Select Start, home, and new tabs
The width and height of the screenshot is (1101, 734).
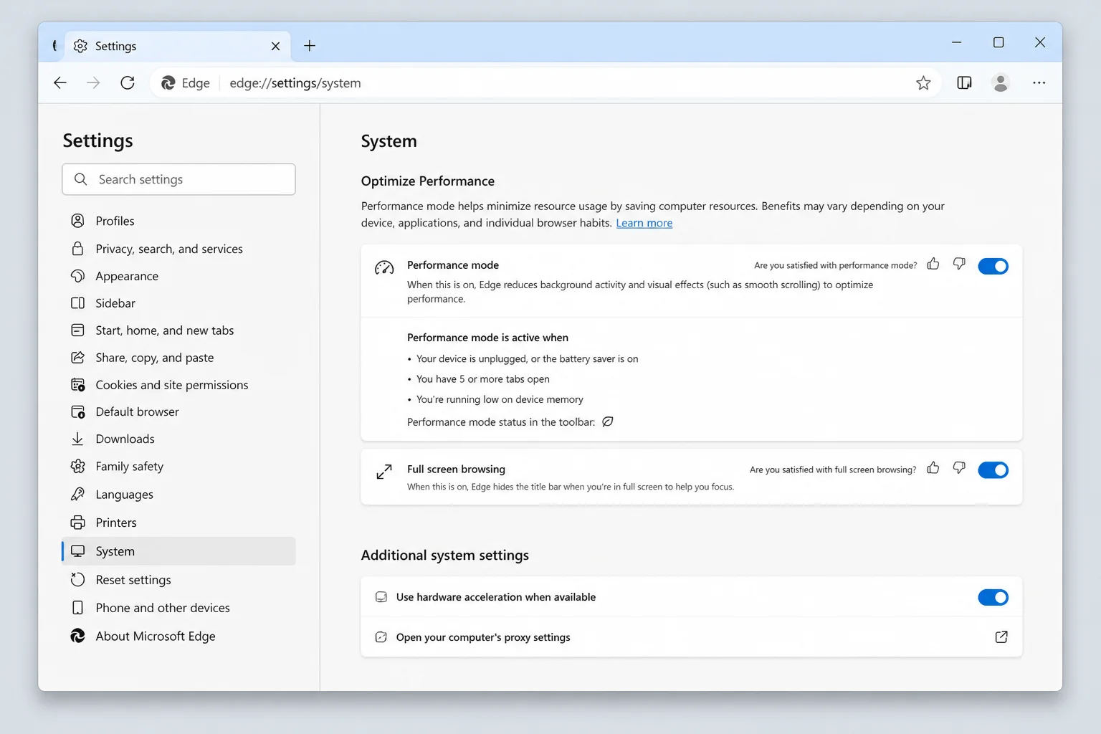(x=178, y=330)
